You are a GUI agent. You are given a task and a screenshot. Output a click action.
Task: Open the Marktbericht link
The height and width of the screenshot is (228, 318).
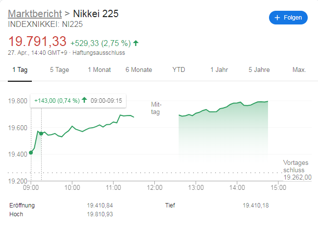pos(35,13)
